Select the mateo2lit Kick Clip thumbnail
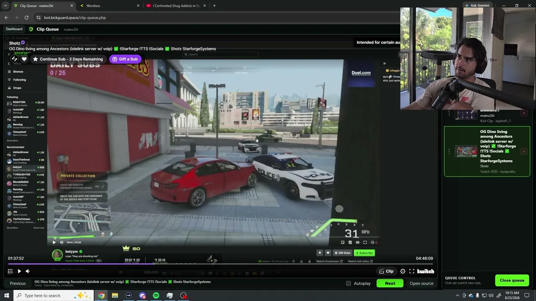 pos(466,114)
